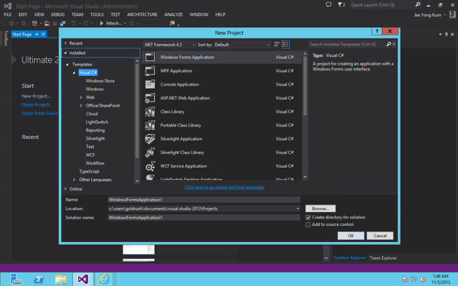
Task: Open the FILE menu
Action: [8, 14]
